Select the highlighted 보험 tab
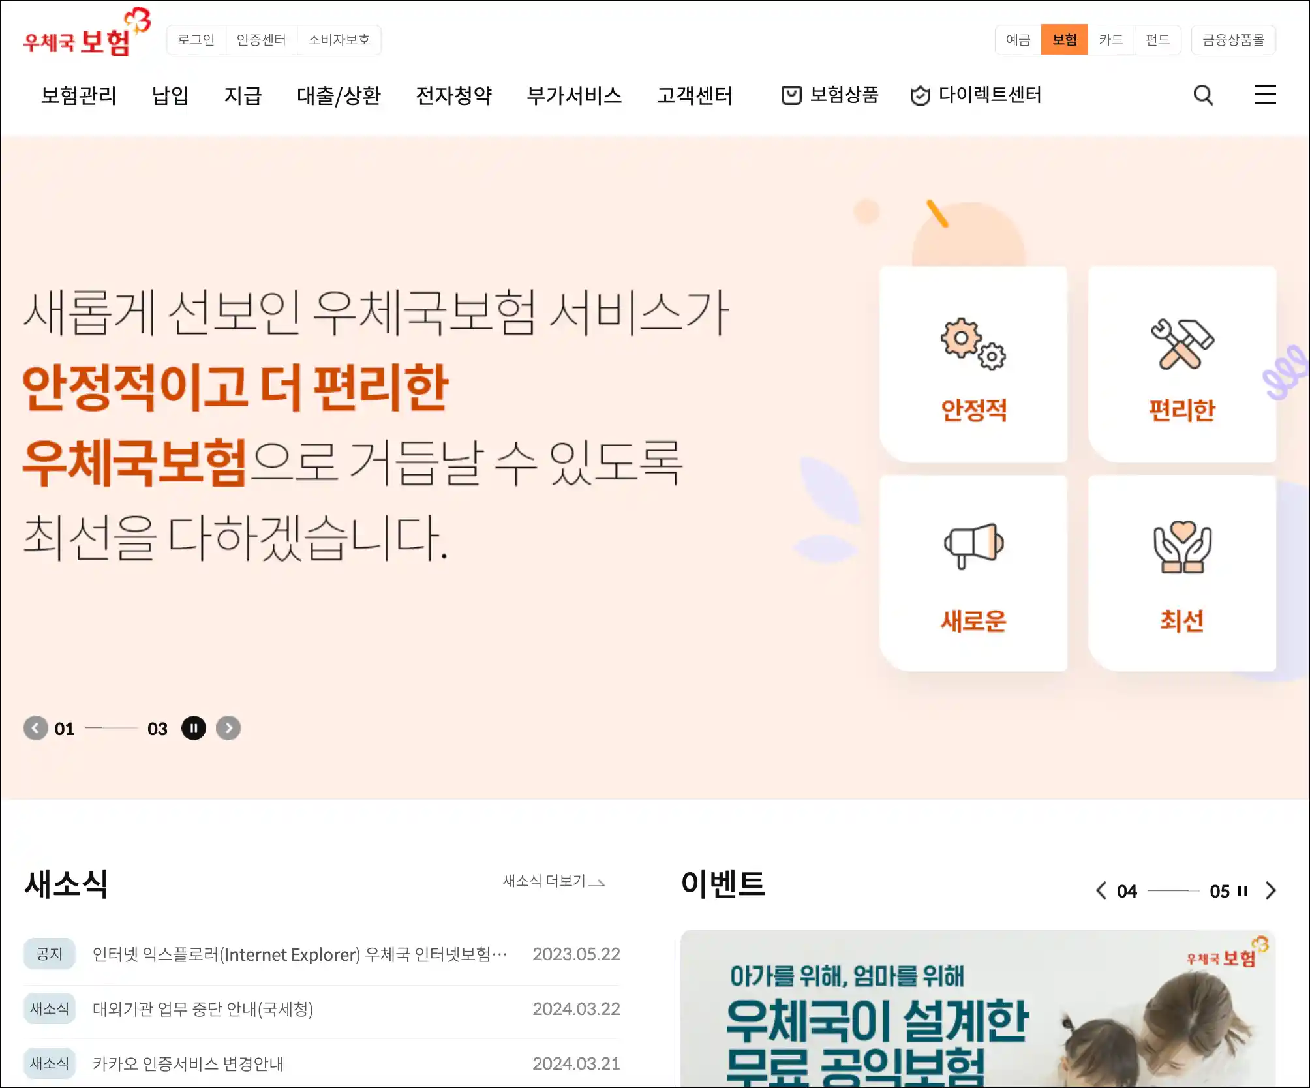Screen dimensions: 1310x1088 pyautogui.click(x=1065, y=40)
